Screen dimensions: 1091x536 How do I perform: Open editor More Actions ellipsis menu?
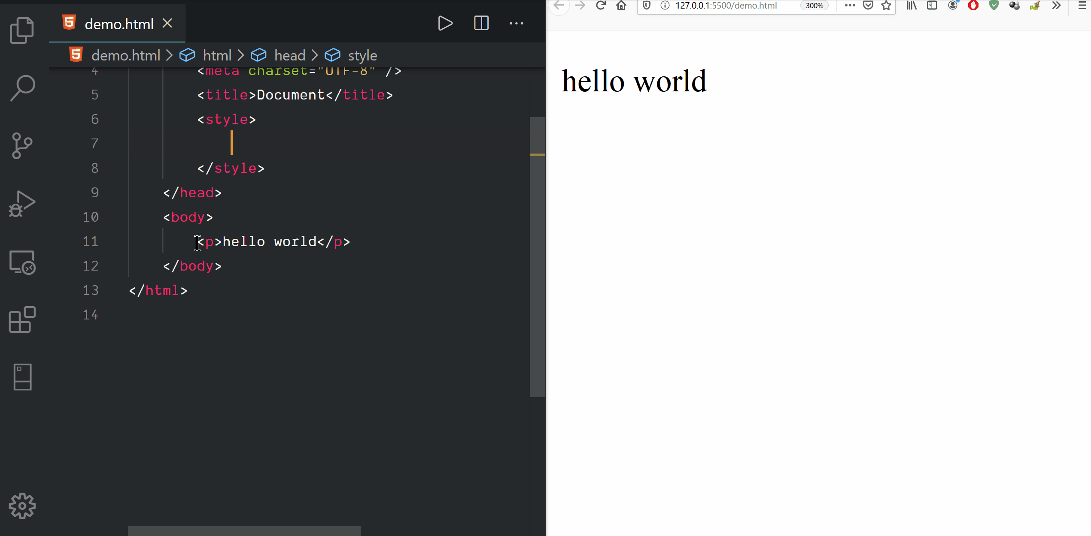point(516,23)
